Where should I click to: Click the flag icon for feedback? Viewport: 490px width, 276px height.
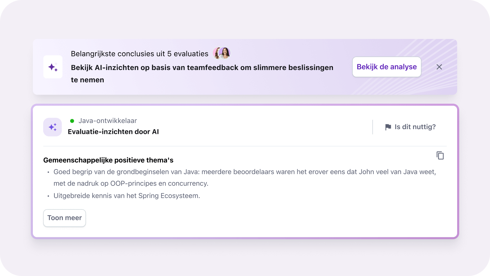click(x=388, y=127)
